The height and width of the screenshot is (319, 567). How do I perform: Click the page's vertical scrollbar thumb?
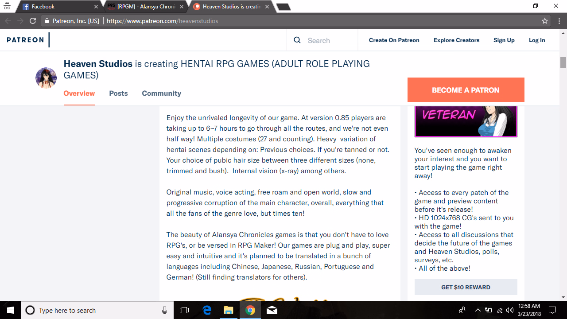coord(563,63)
